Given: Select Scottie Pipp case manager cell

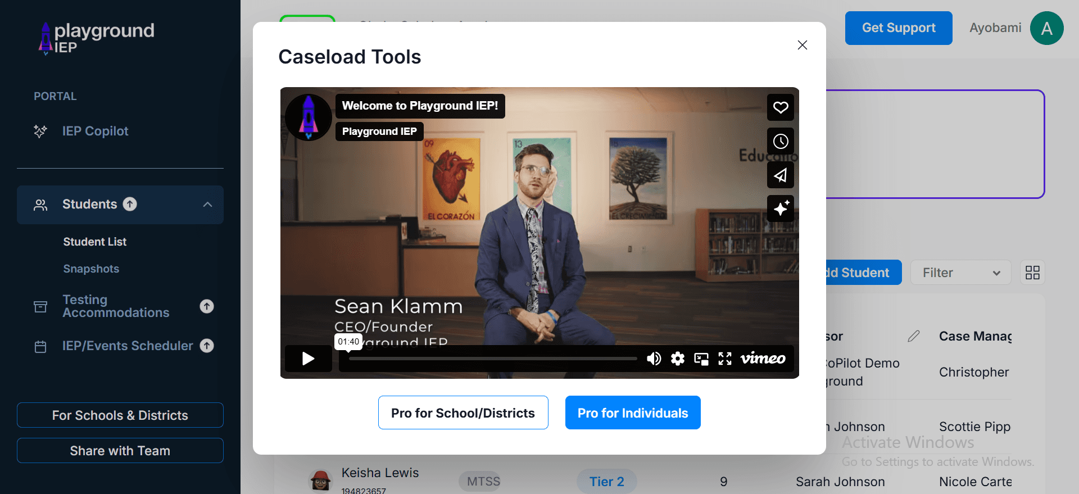Looking at the screenshot, I should [974, 427].
